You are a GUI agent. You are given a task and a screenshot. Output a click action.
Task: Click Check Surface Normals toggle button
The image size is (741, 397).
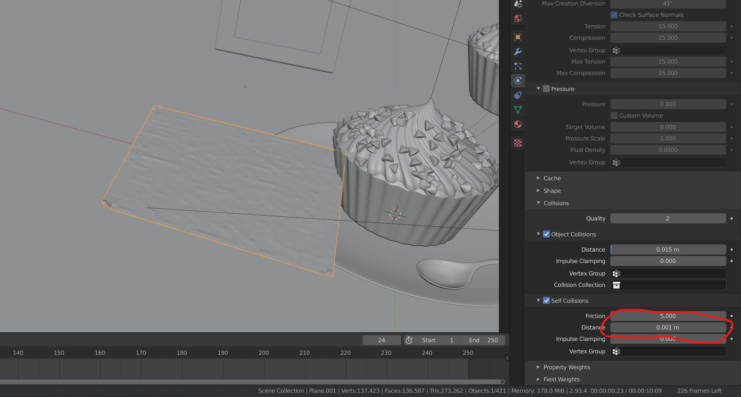coord(614,15)
